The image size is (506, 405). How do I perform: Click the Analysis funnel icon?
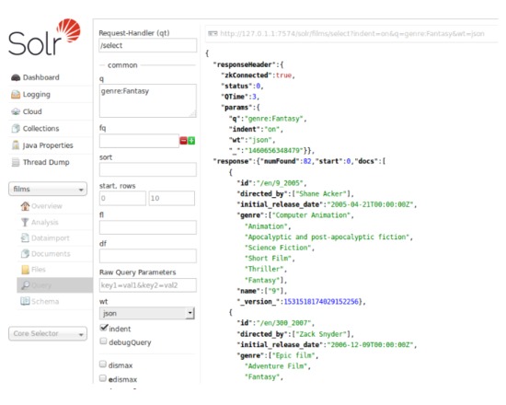point(25,222)
